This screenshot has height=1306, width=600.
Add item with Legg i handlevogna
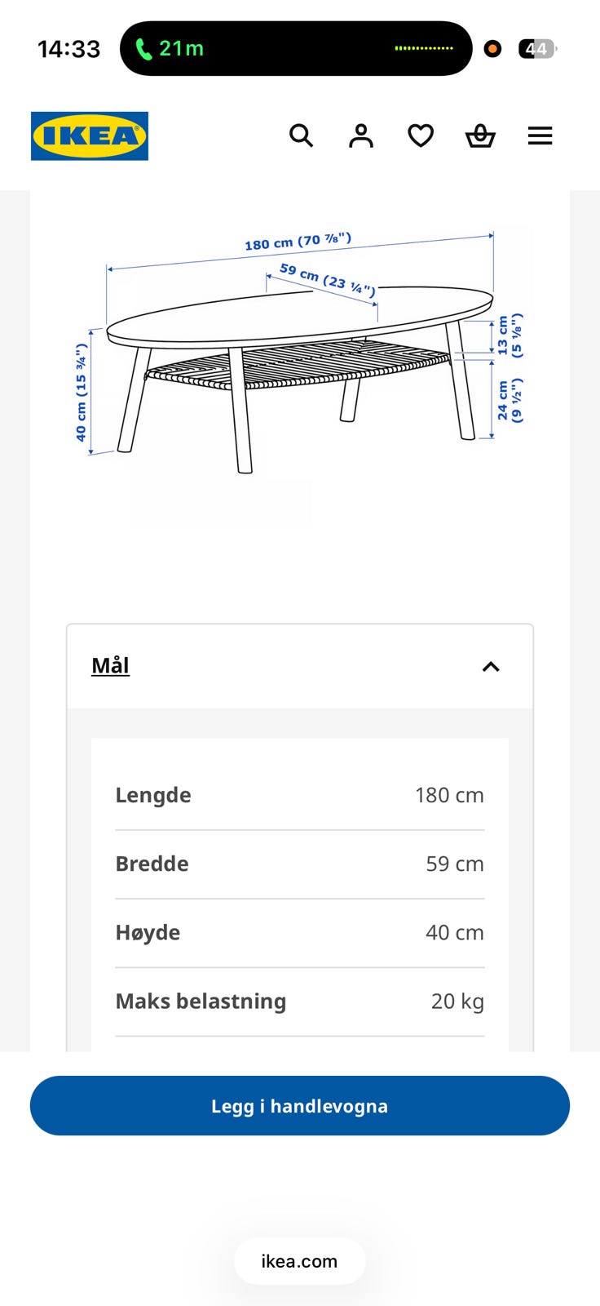[300, 1105]
